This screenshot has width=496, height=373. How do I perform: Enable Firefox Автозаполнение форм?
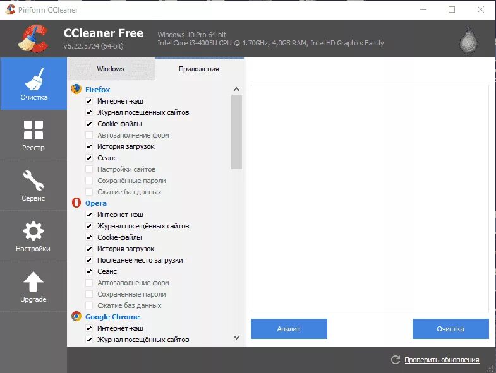pos(89,135)
